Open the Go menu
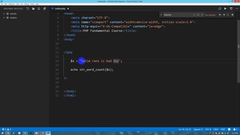 [x=22, y=4]
